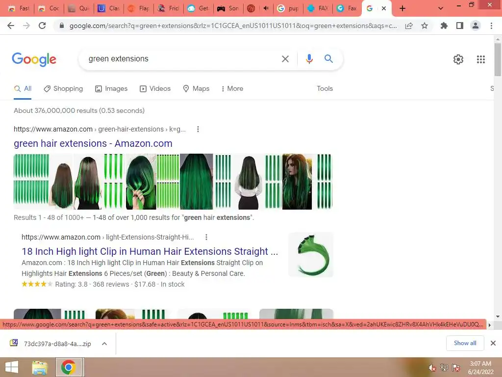
Task: Bookmark this page with the star
Action: pos(425,26)
